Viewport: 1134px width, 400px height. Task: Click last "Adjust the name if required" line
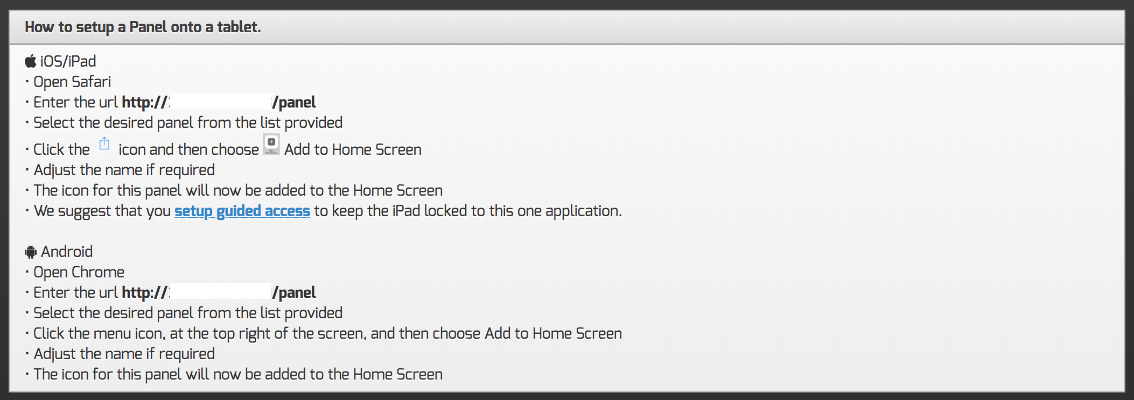tap(124, 354)
